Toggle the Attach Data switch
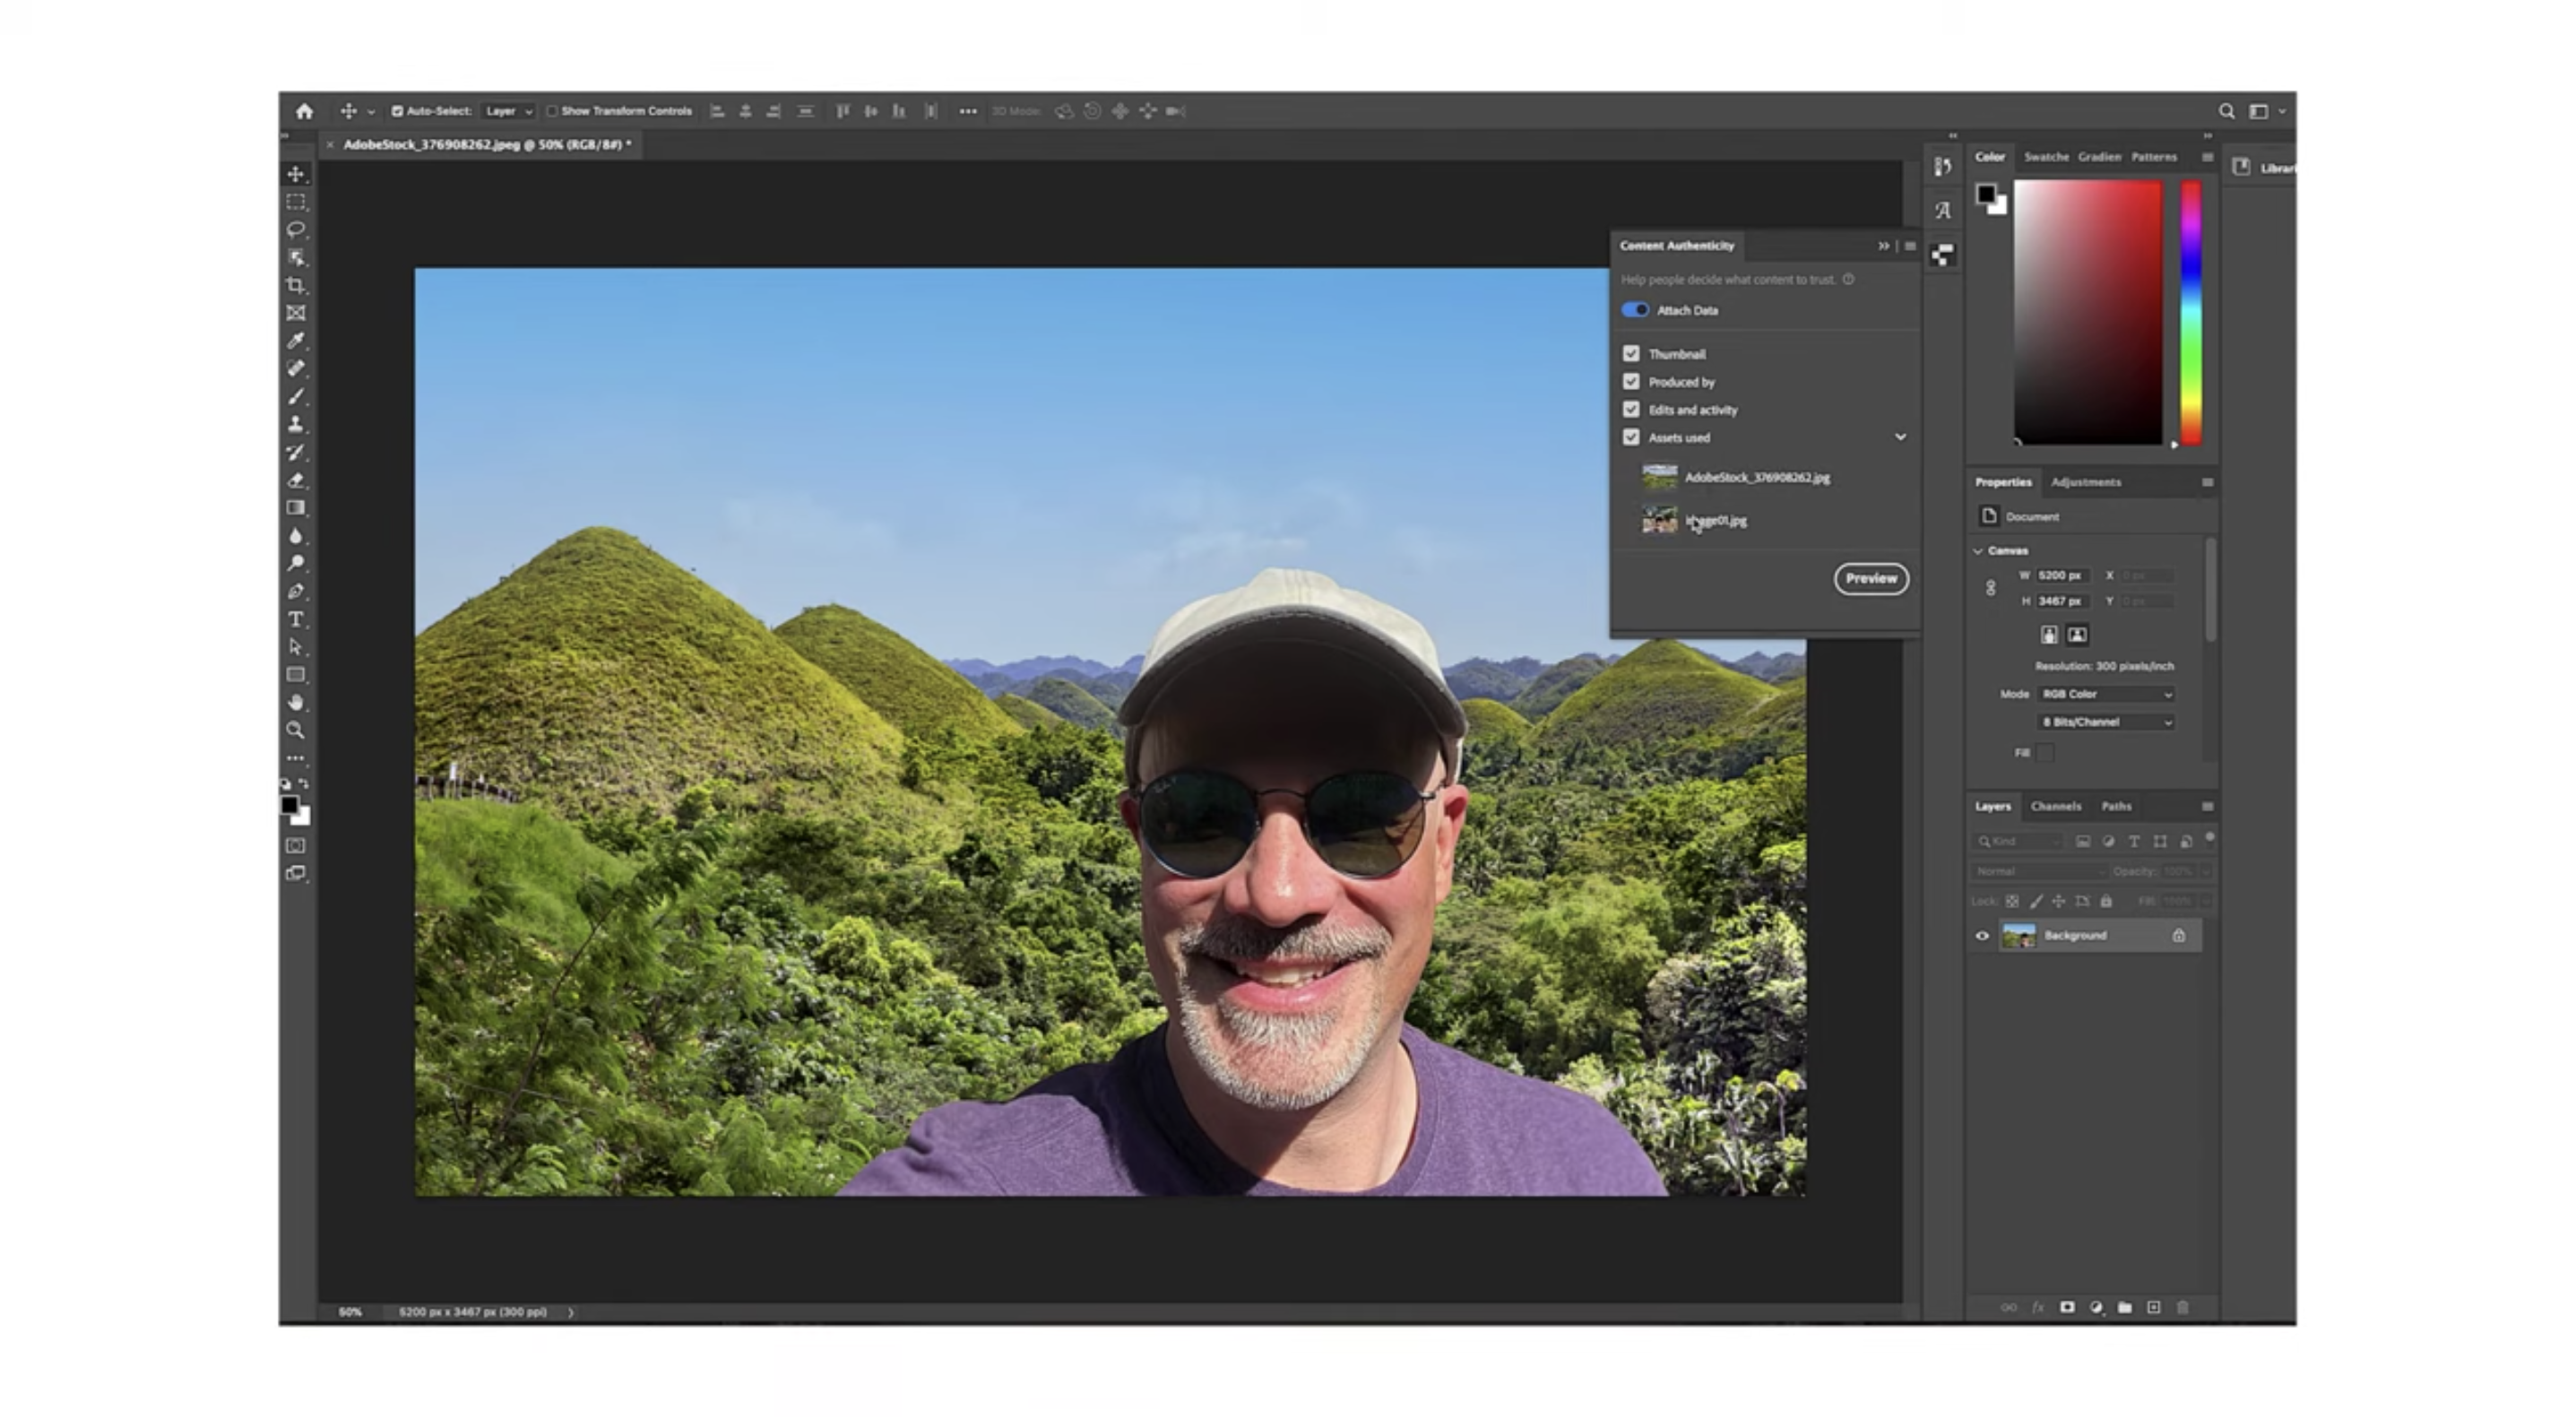The height and width of the screenshot is (1427, 2576). click(1635, 310)
